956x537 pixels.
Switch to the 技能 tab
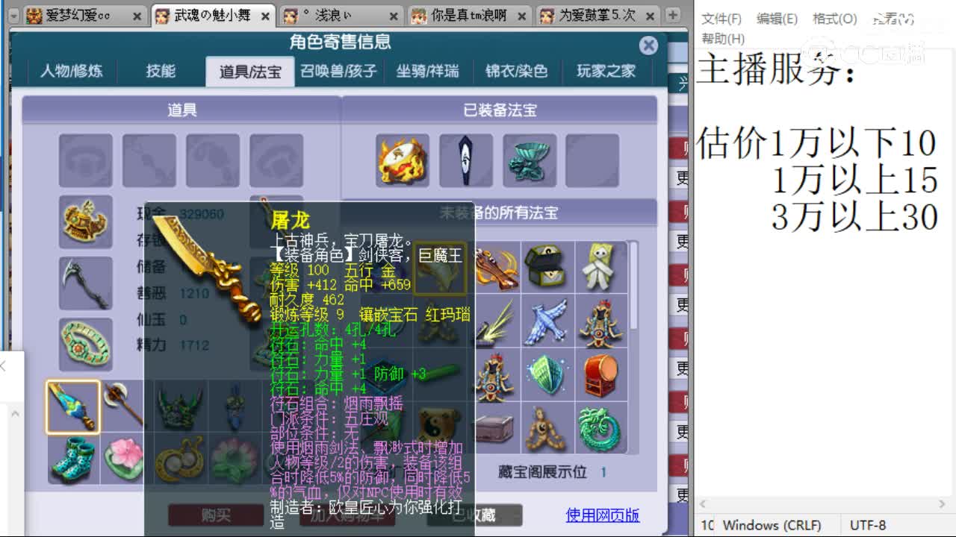click(x=161, y=72)
